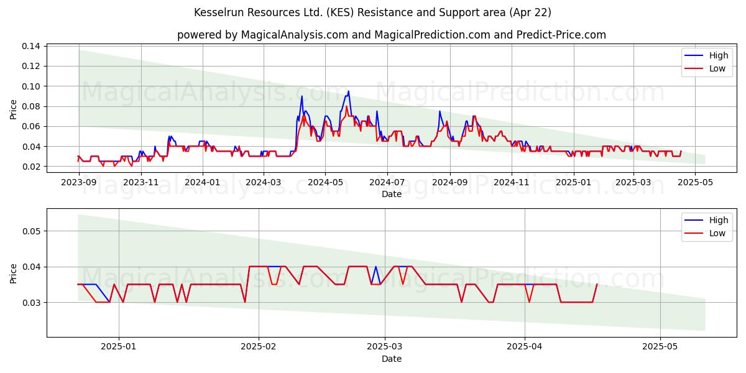Viewport: 746px width, 373px height.
Task: Click the 2023-11 tick label
Action: tap(140, 182)
